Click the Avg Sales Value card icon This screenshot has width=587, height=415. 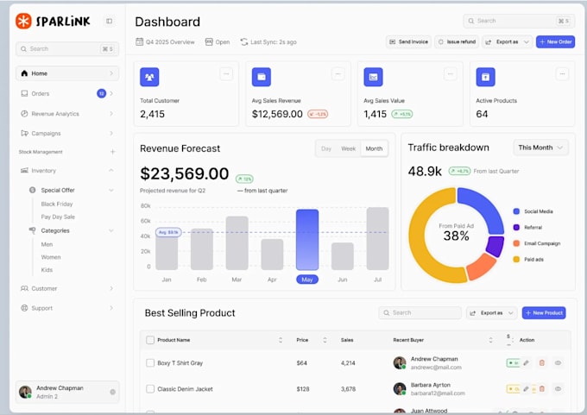pos(373,77)
